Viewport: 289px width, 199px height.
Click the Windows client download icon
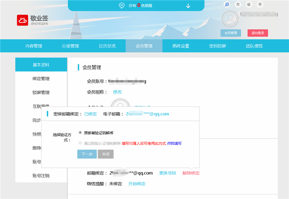pyautogui.click(x=238, y=5)
